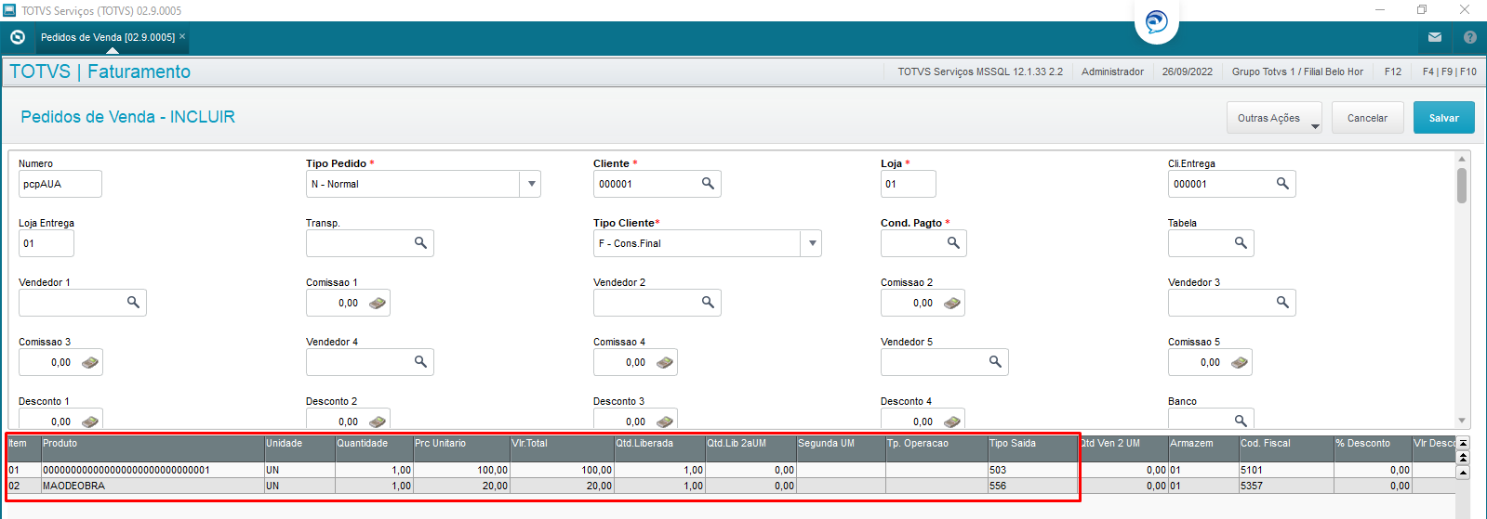Click the Produto column header

coord(153,448)
